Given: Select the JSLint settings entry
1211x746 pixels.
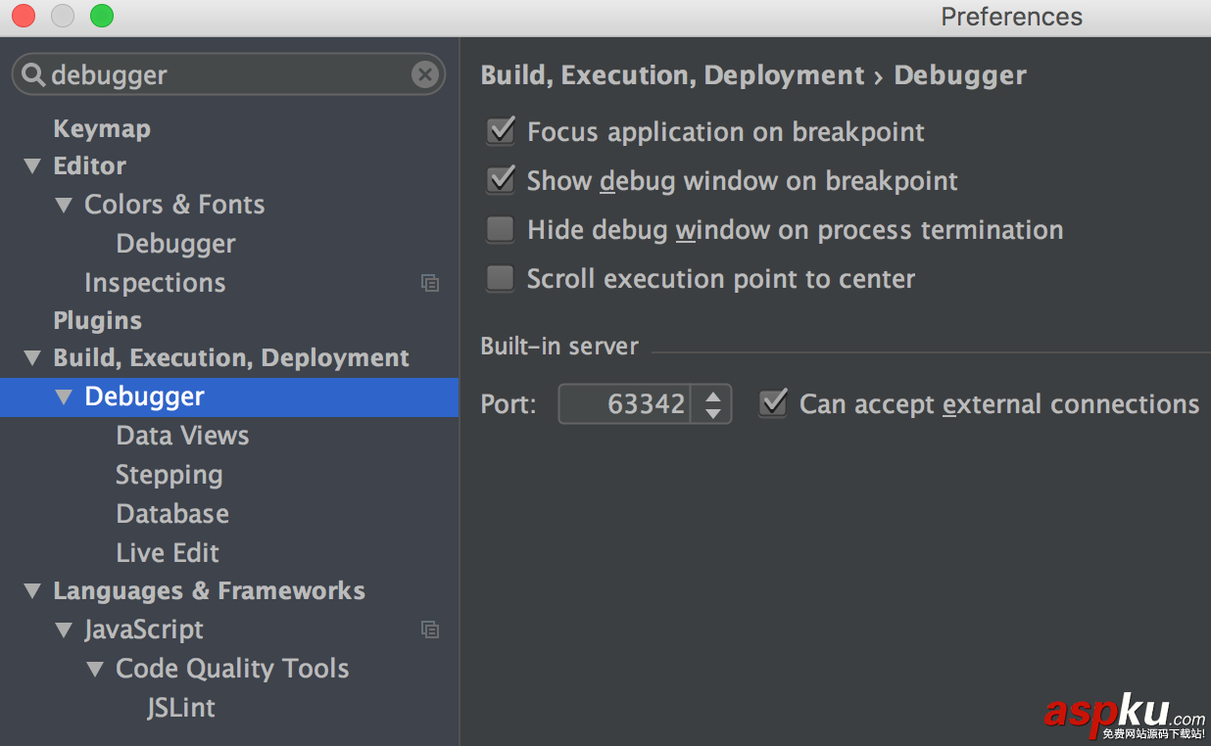Looking at the screenshot, I should pos(181,708).
